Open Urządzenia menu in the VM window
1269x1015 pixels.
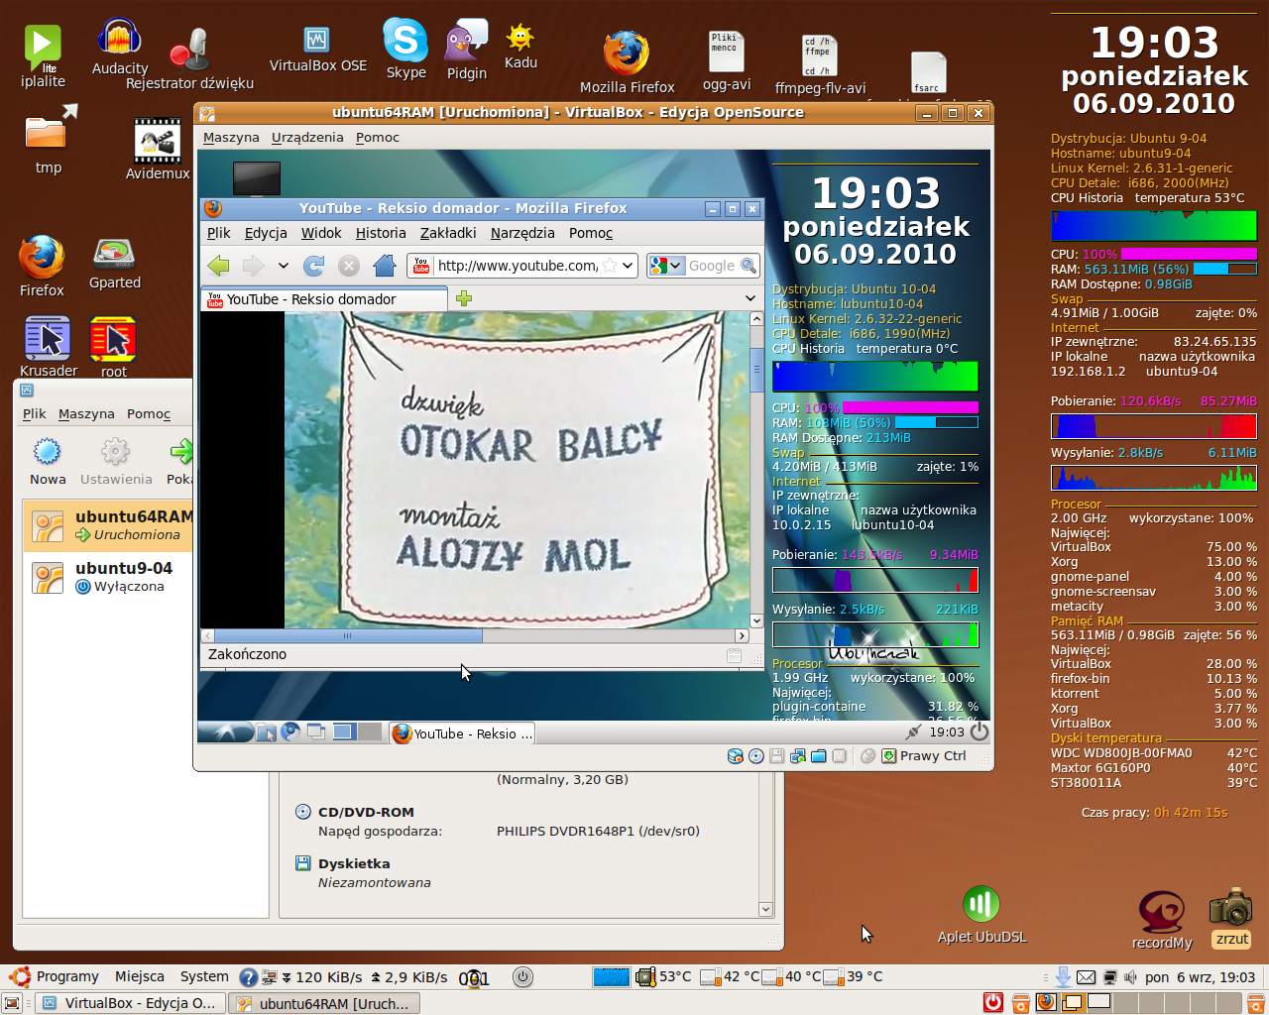307,138
